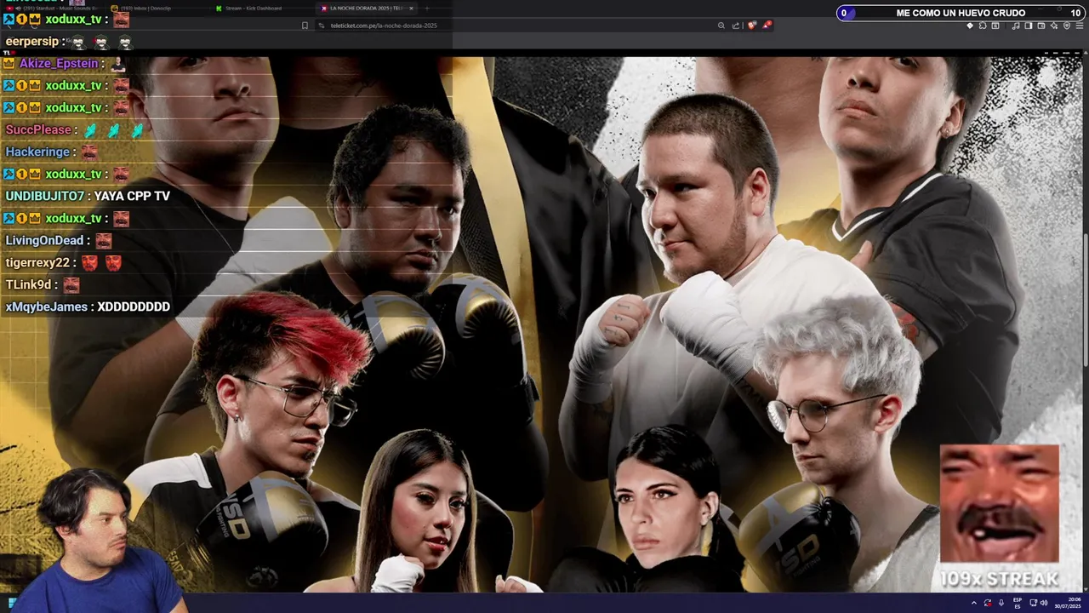
Task: View site information icon left of URL
Action: [x=322, y=26]
